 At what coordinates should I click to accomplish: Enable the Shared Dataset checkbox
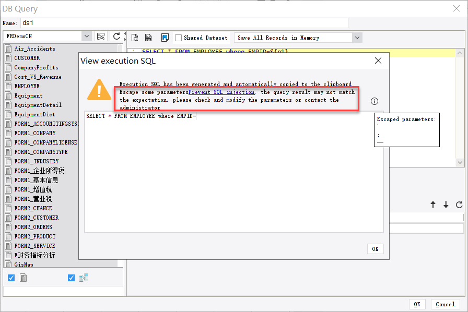(180, 38)
